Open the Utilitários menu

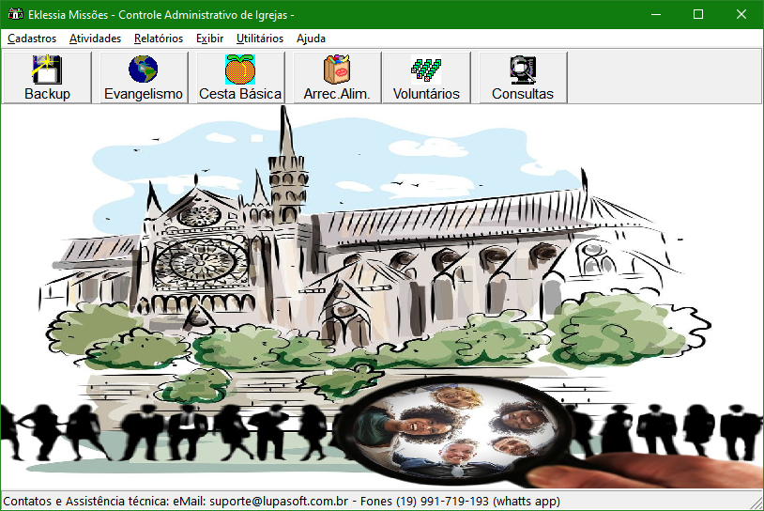point(260,39)
